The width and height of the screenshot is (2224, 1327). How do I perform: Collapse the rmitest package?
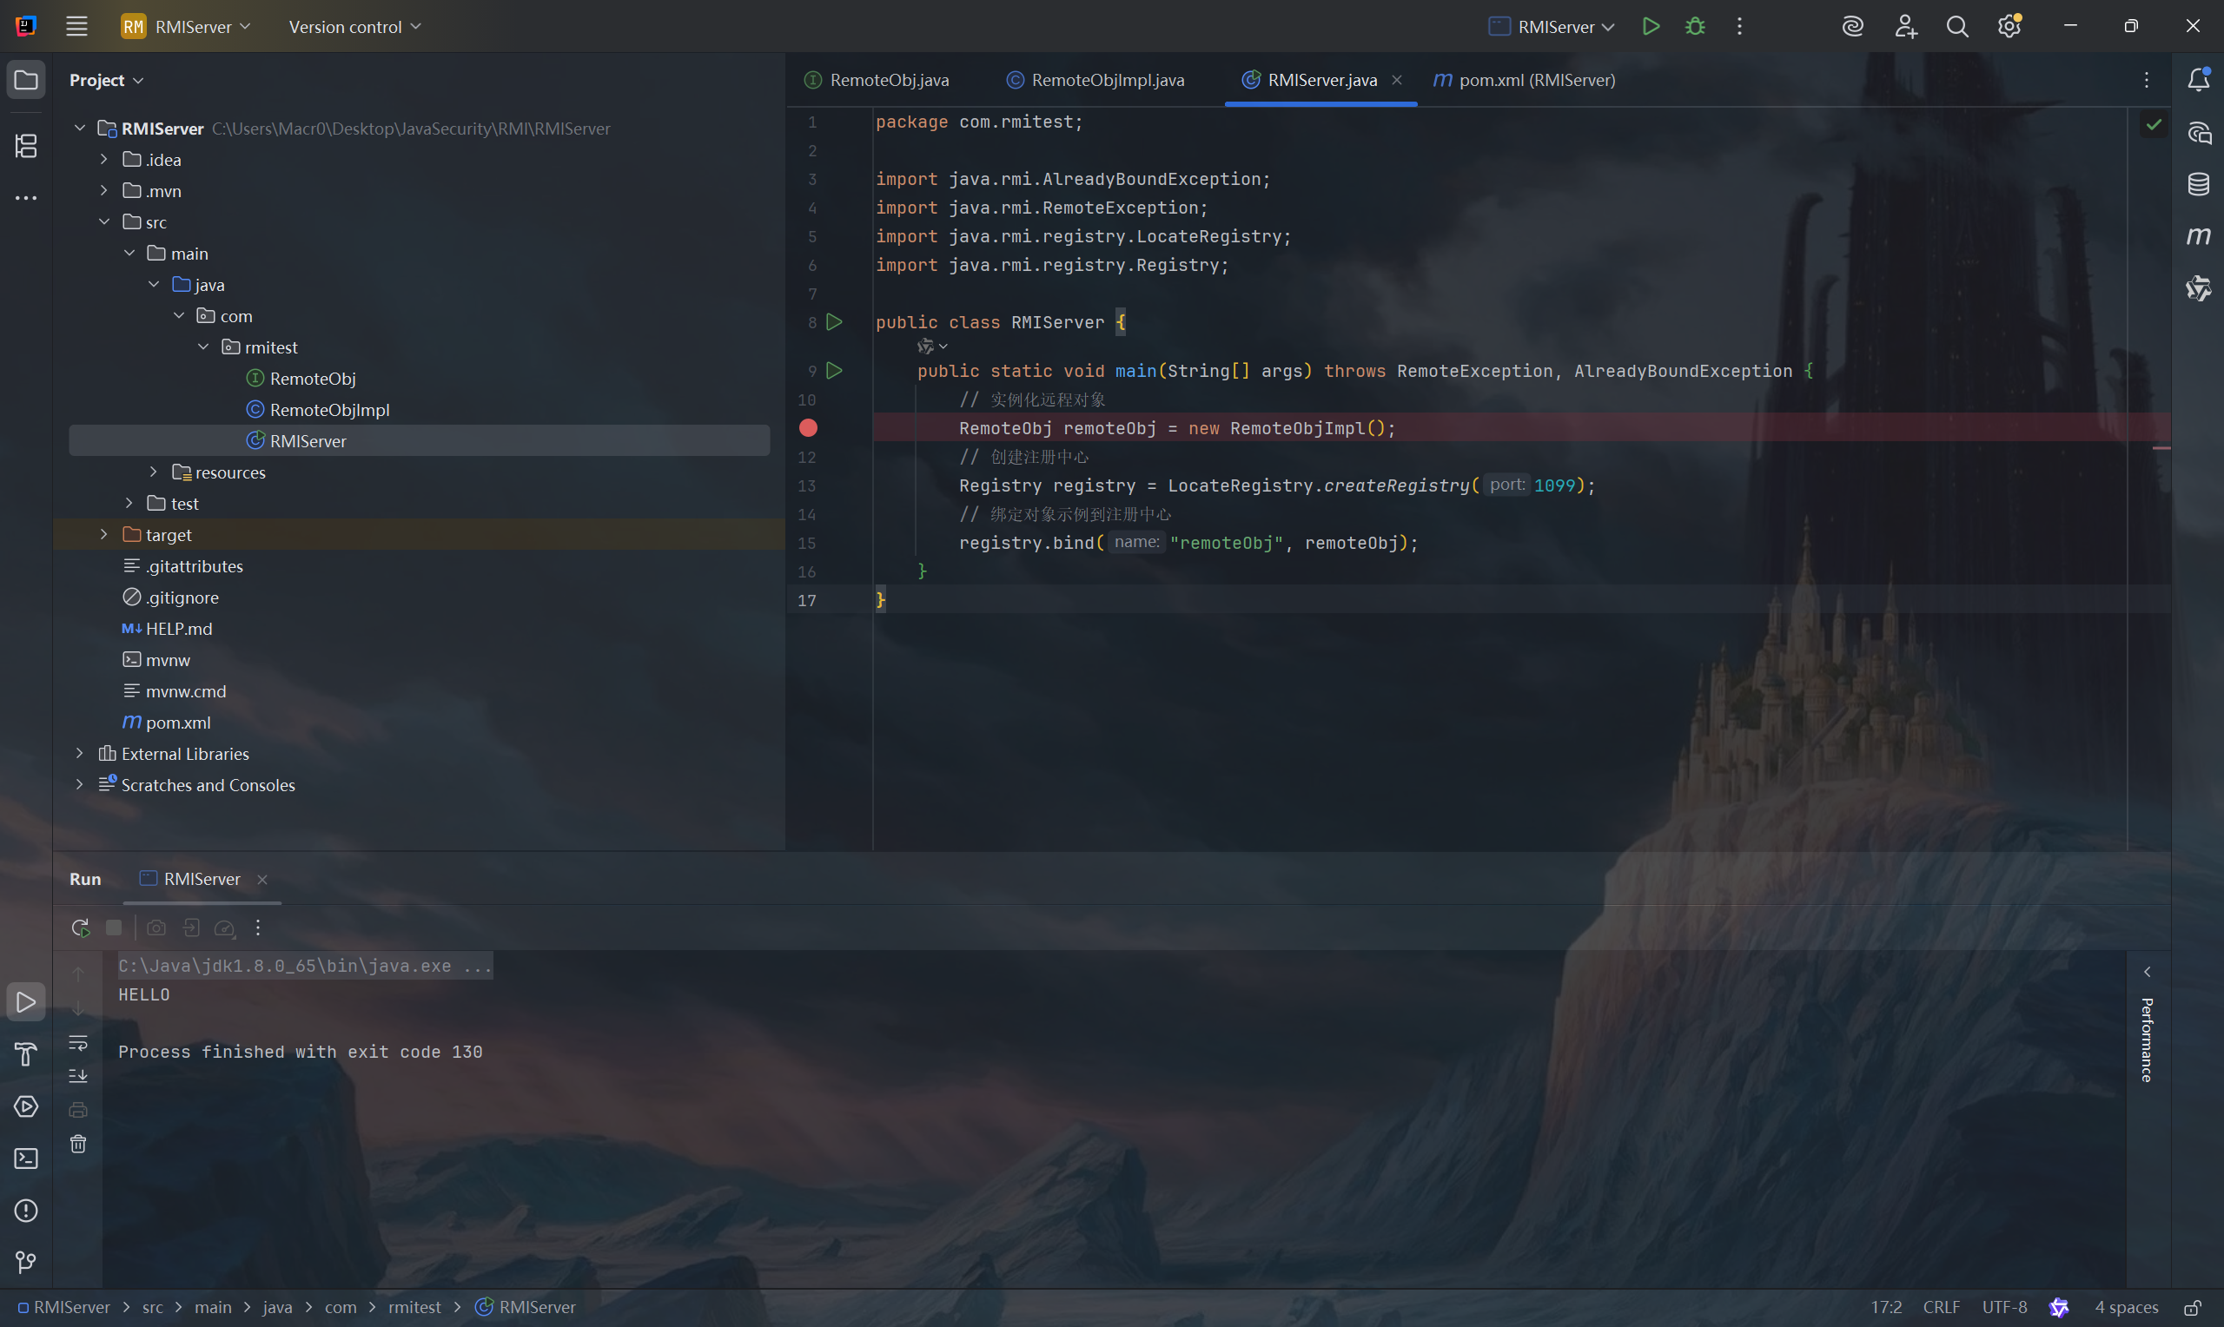pos(203,347)
